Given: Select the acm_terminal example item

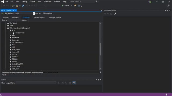Looking at the screenshot, I should coord(20,33).
